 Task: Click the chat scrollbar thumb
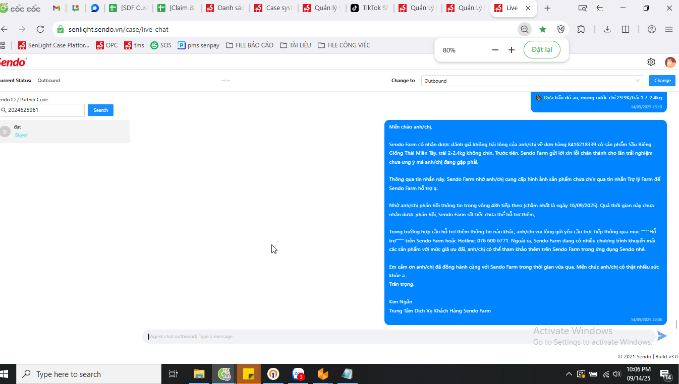(x=676, y=325)
